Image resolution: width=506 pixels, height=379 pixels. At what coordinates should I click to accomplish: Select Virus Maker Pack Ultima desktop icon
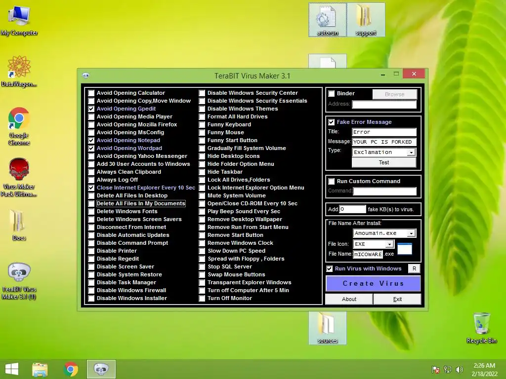click(x=19, y=177)
